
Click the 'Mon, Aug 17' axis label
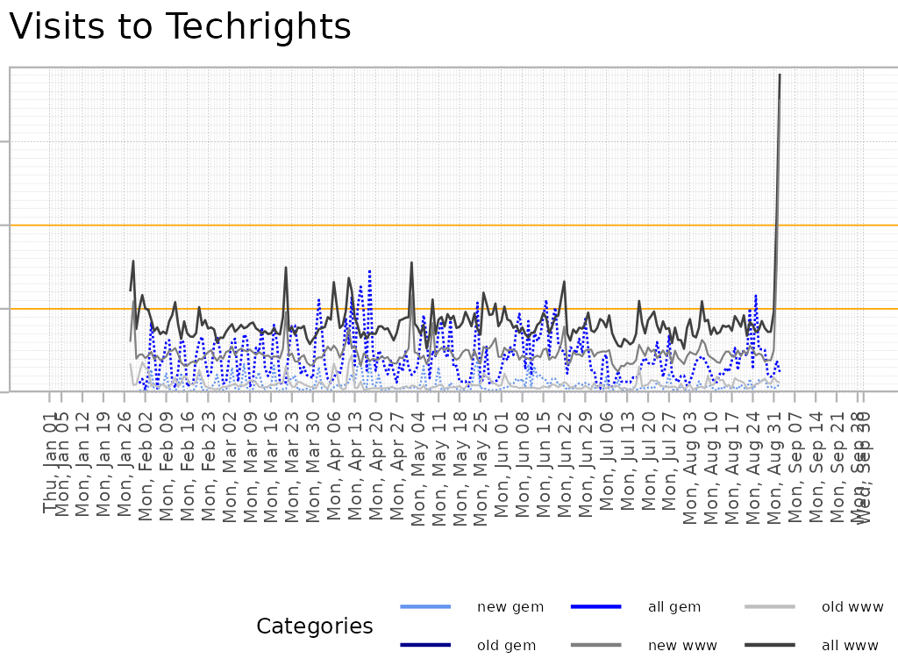732,468
